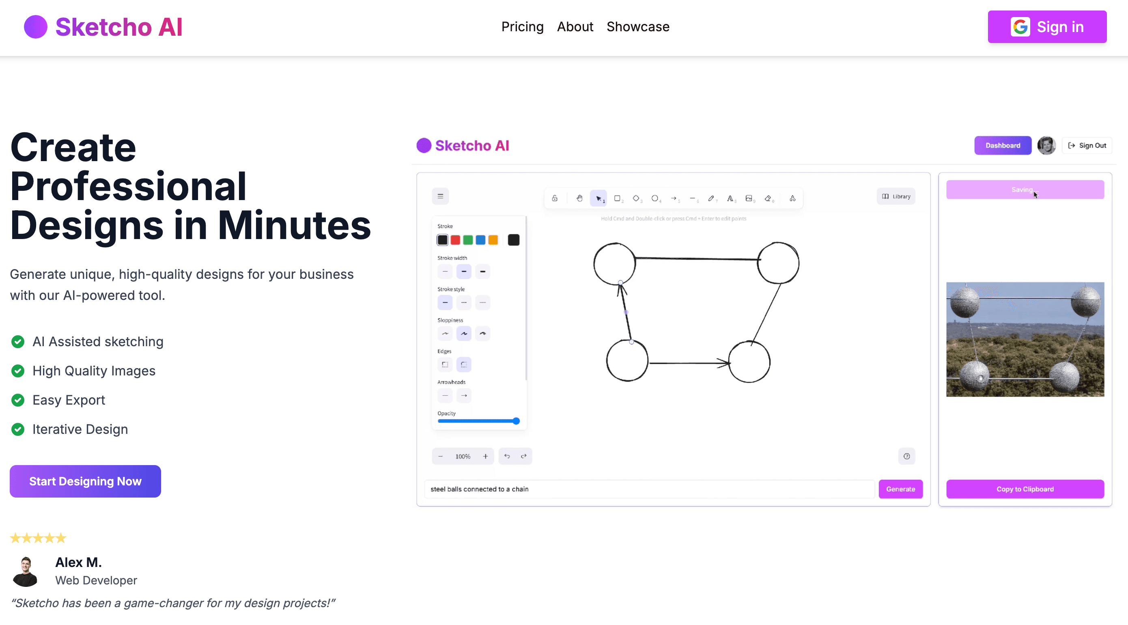This screenshot has height=625, width=1128.
Task: Choose thin stroke width
Action: pos(445,272)
